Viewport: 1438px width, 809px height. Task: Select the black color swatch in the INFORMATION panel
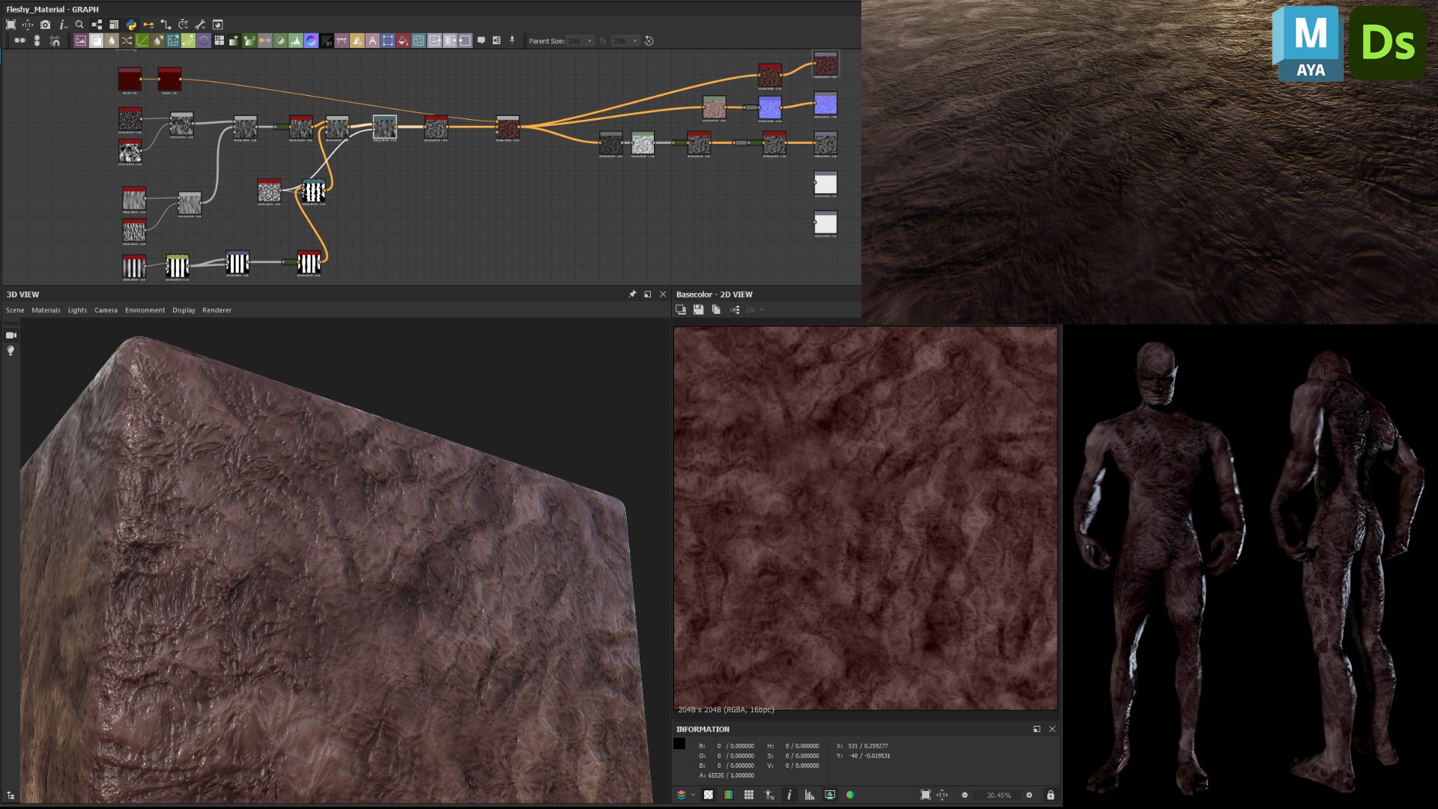pos(680,743)
